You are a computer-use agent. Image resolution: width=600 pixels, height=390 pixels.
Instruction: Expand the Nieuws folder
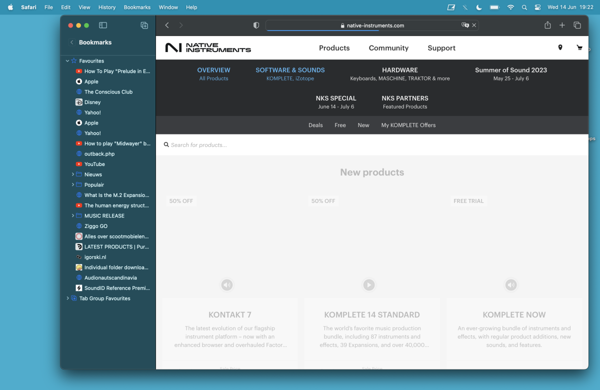point(72,174)
